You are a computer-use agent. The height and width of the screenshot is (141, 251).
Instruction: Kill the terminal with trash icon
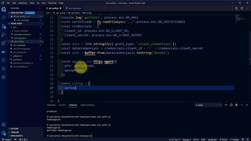pos(236,105)
